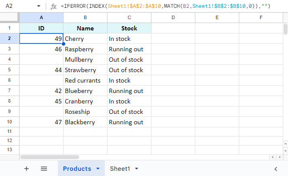
Task: Click the Name header cell
Action: click(x=85, y=28)
